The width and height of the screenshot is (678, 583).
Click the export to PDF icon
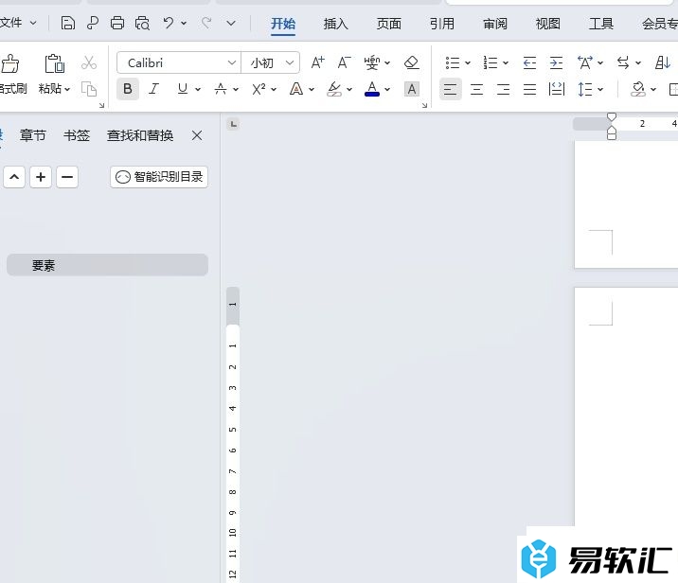pos(92,23)
